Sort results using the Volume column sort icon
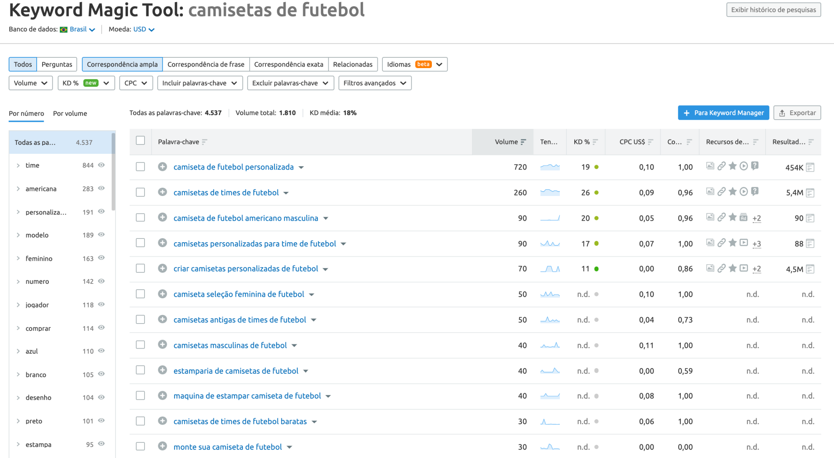The width and height of the screenshot is (834, 458). 524,142
